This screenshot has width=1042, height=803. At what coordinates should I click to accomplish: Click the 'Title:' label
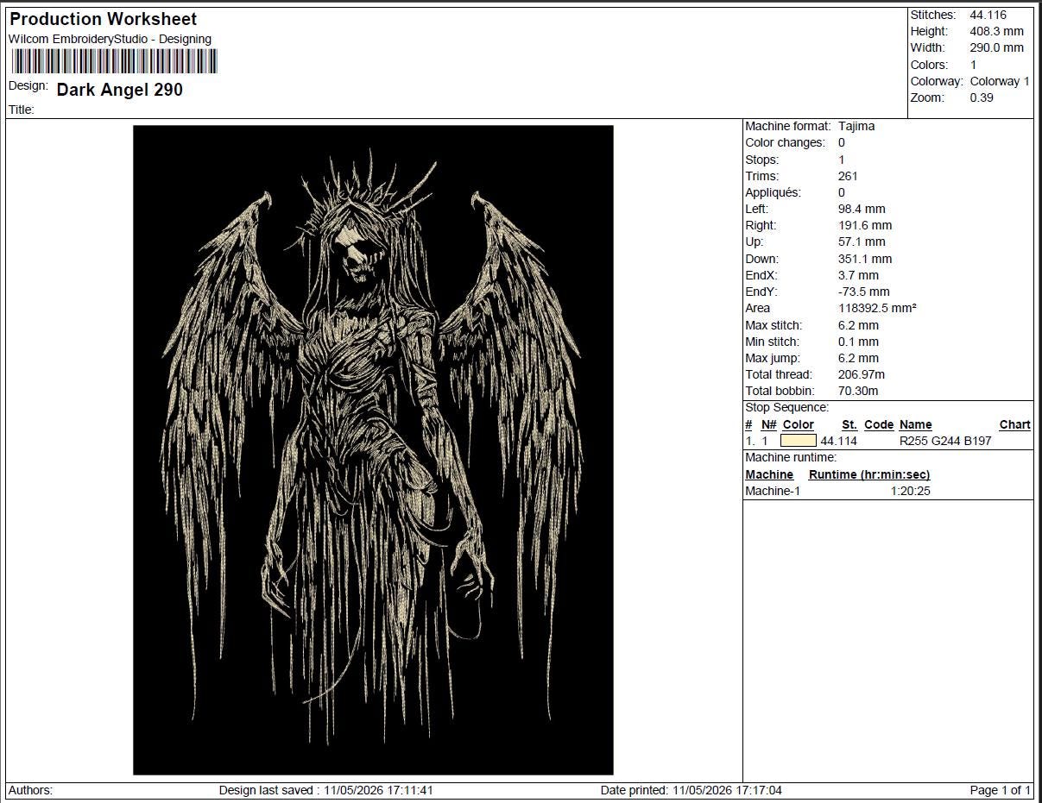click(22, 110)
